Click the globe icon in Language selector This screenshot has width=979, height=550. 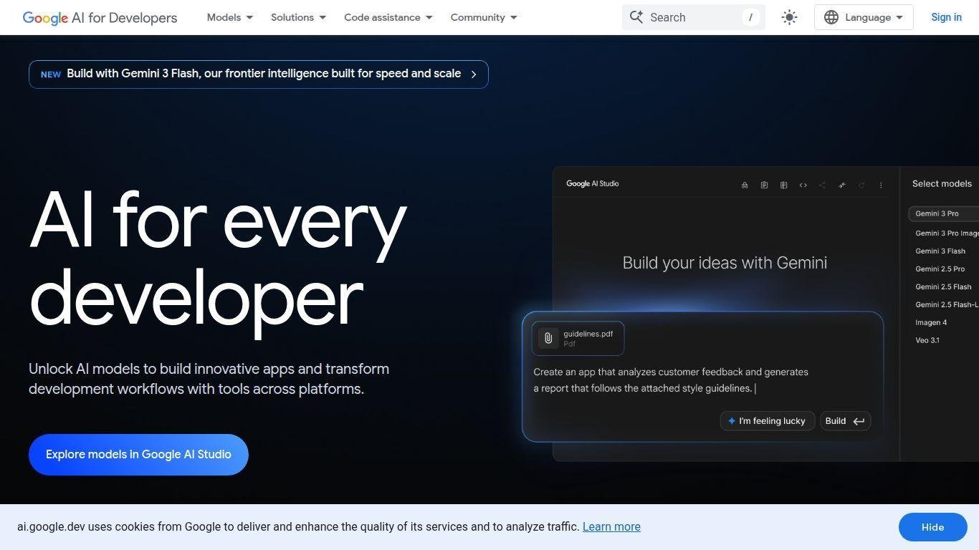pyautogui.click(x=831, y=17)
